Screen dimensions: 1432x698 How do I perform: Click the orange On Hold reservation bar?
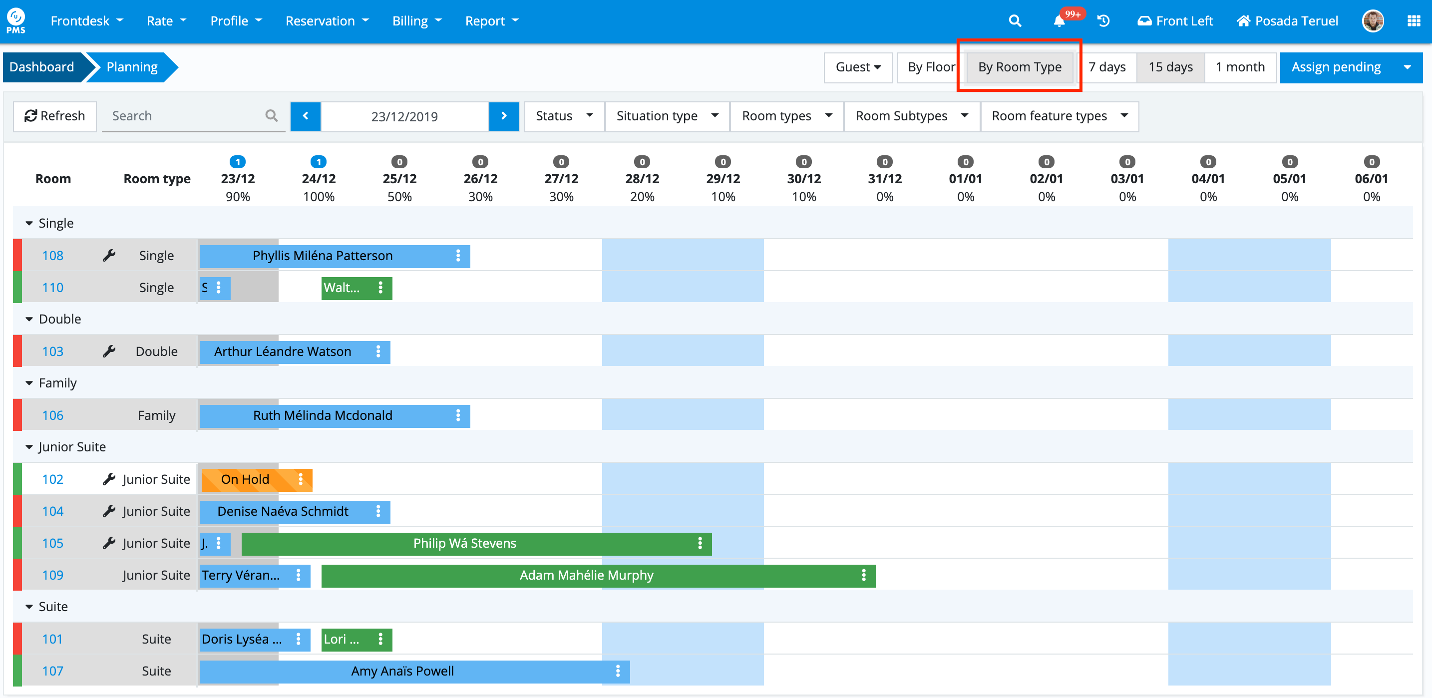click(245, 480)
